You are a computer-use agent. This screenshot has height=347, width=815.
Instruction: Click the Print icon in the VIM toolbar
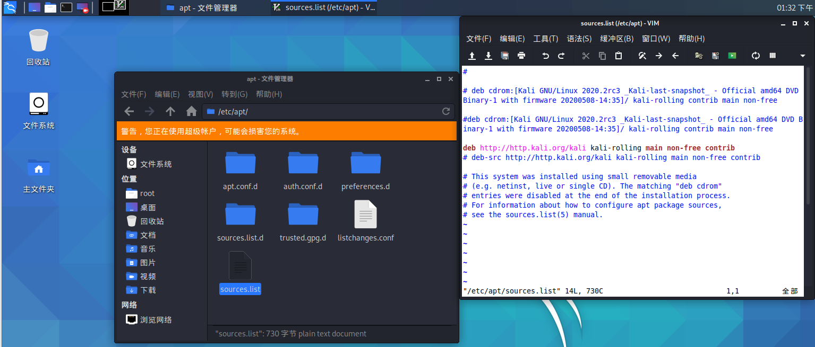pos(521,56)
